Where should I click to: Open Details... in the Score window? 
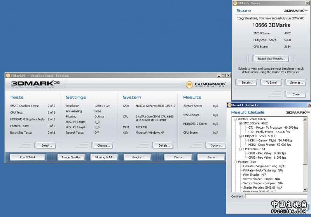(x=247, y=82)
